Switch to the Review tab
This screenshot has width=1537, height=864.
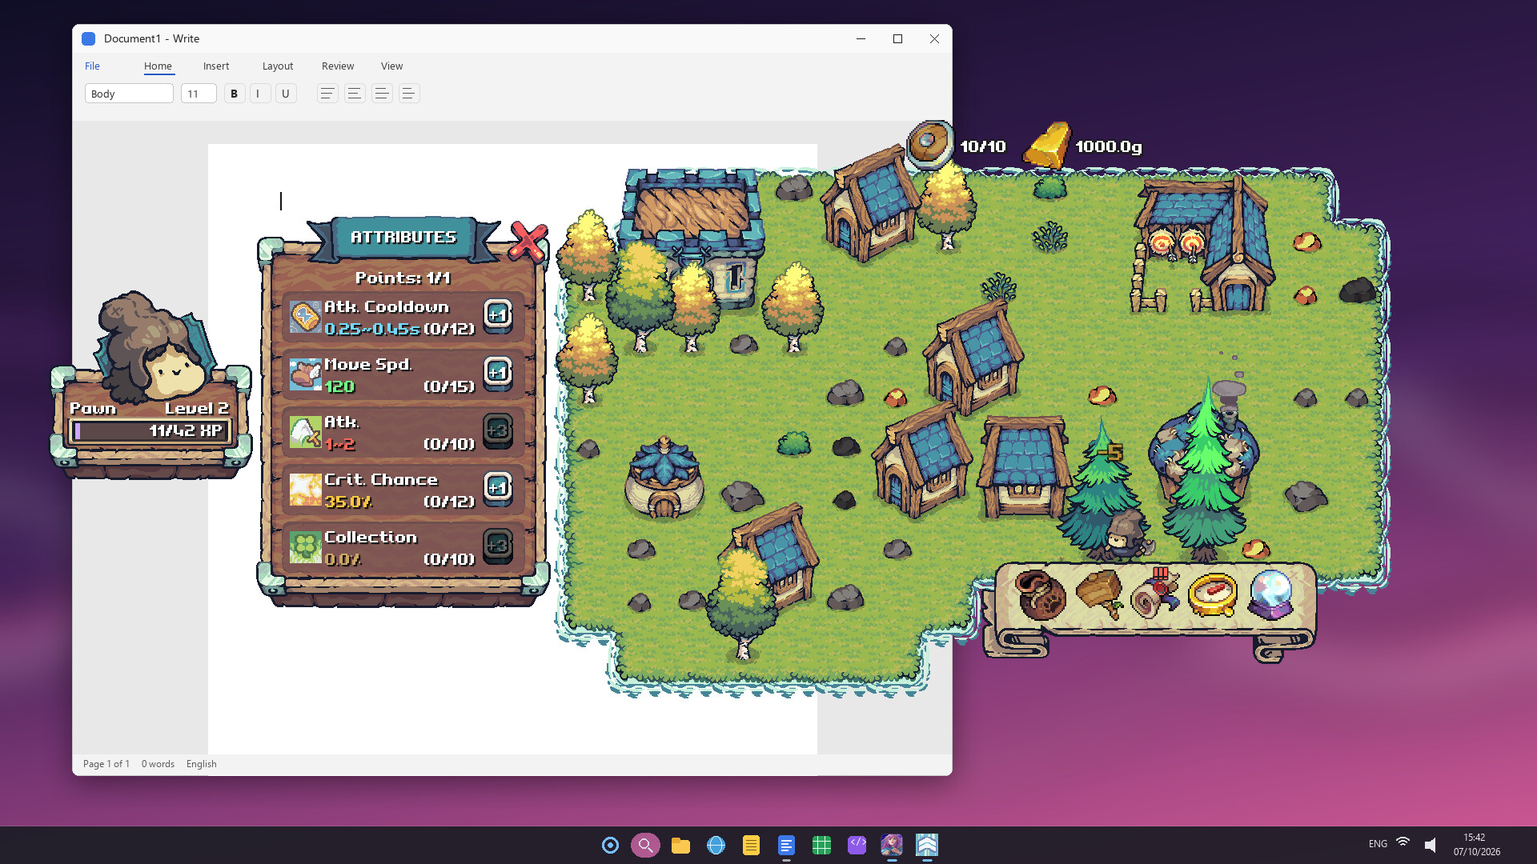pyautogui.click(x=338, y=66)
